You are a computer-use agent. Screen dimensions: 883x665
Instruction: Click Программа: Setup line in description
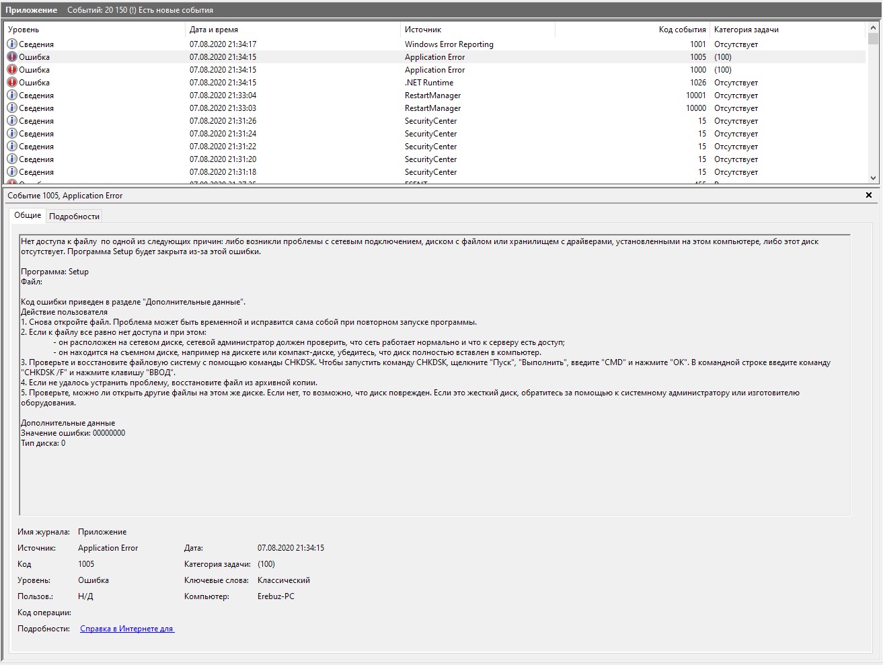(54, 272)
